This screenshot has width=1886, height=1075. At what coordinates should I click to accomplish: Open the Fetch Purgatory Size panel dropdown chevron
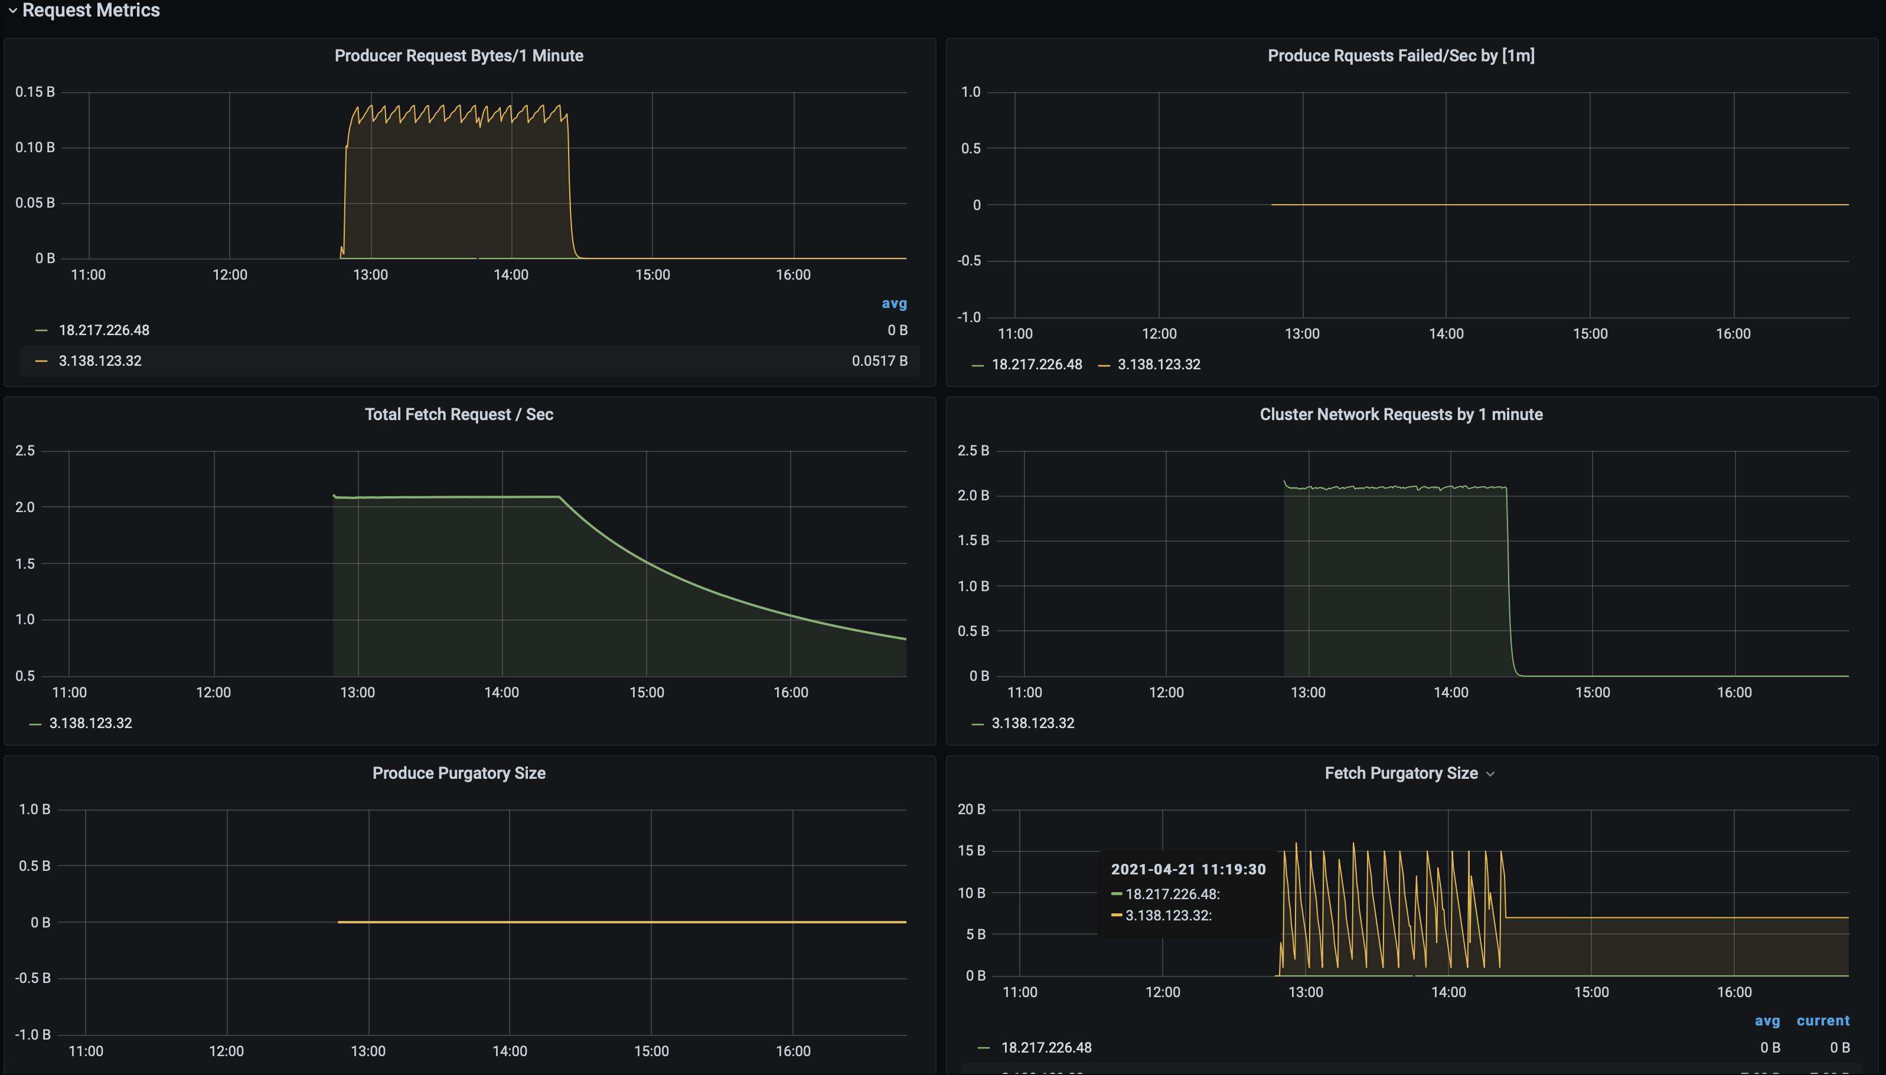pyautogui.click(x=1490, y=774)
